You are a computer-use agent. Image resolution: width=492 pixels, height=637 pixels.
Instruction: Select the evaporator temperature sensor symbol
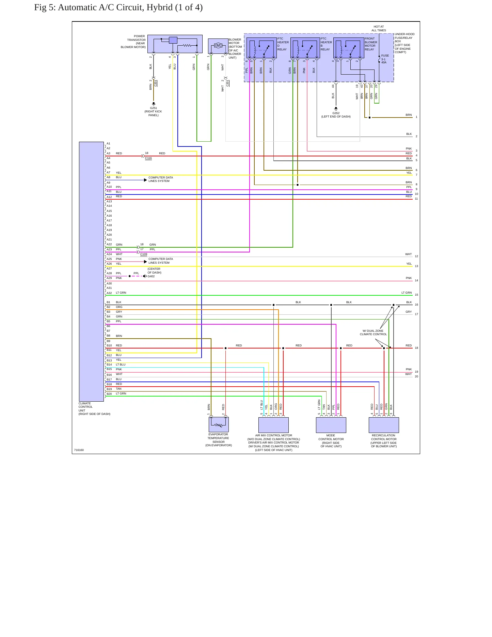point(219,424)
